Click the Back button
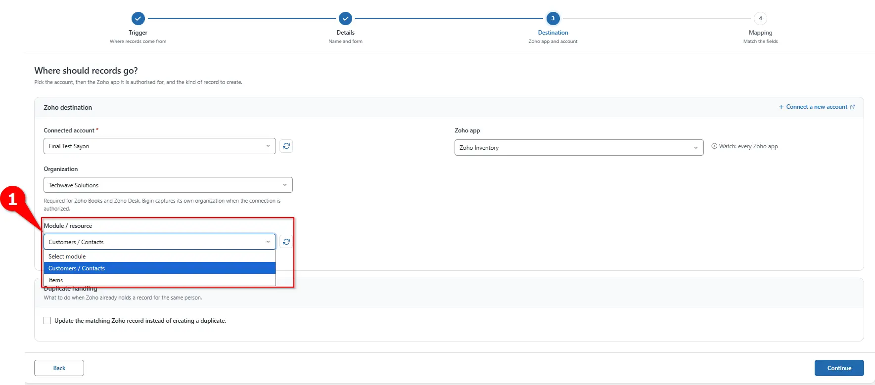 click(59, 368)
